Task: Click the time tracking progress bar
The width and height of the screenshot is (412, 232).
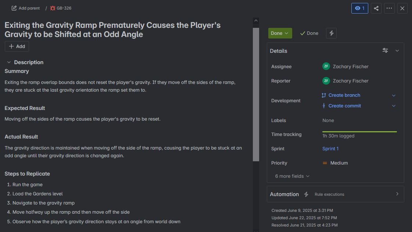Action: (359, 132)
